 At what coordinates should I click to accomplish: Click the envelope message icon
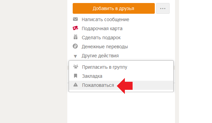pyautogui.click(x=75, y=19)
